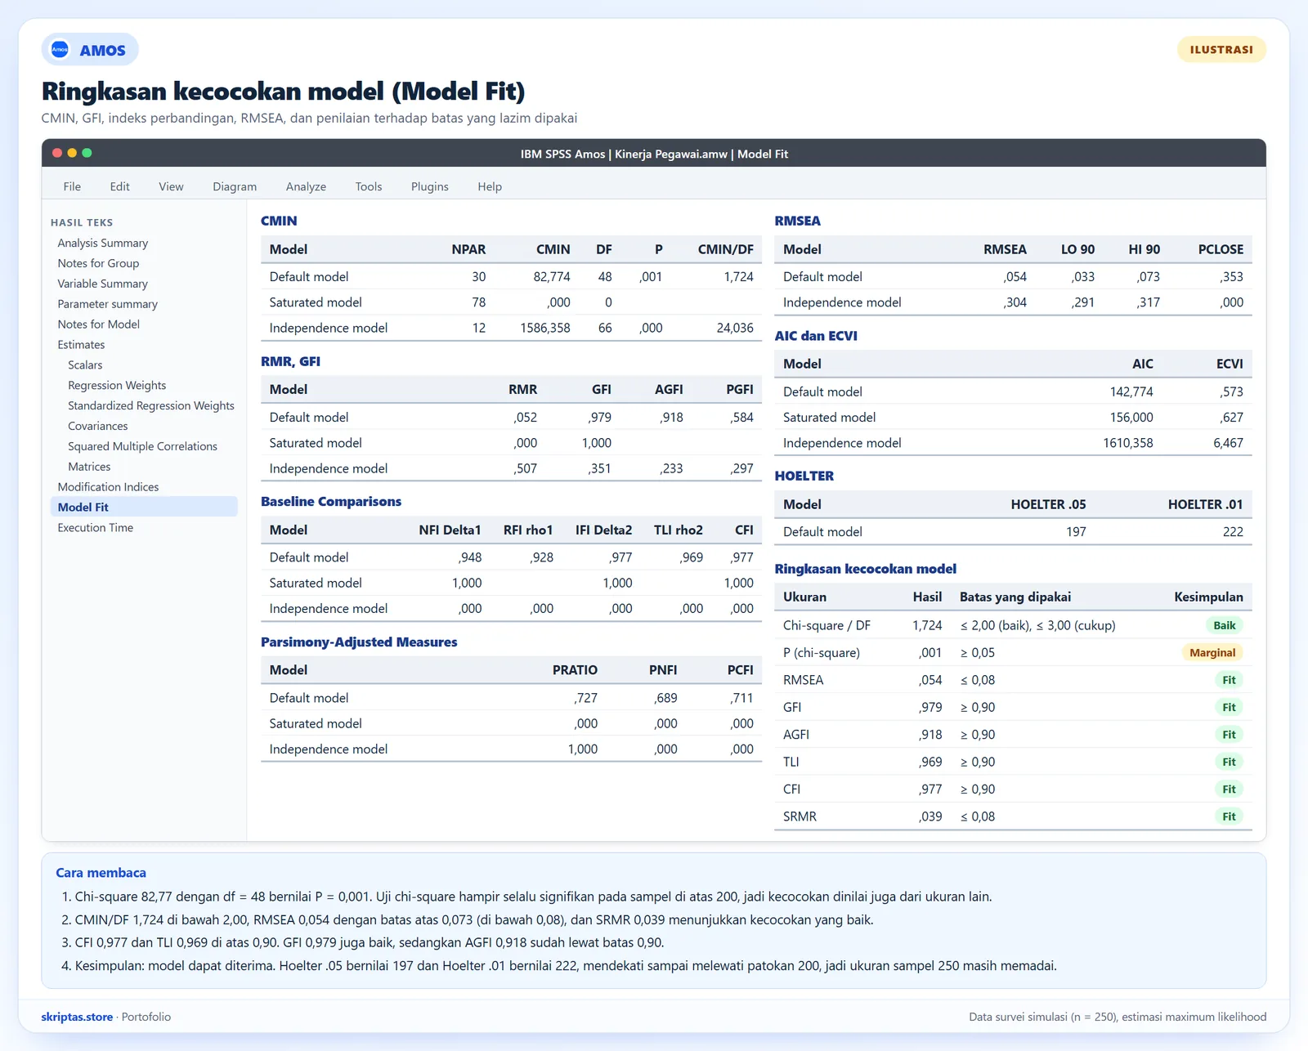Open the Plugins menu
Image resolution: width=1308 pixels, height=1051 pixels.
430,186
